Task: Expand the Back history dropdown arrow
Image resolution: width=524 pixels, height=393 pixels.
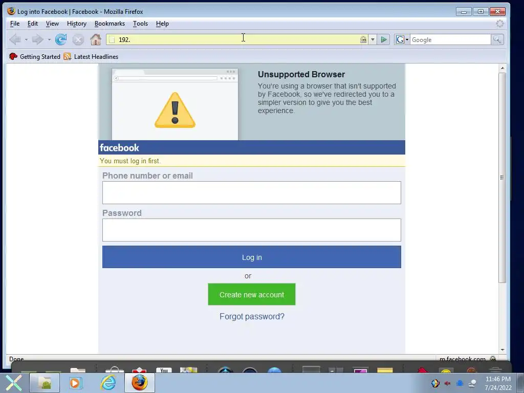Action: (26, 40)
